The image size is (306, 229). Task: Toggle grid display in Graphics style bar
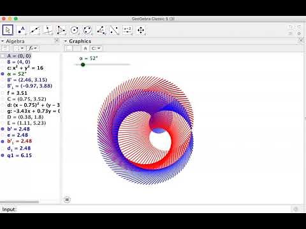(x=76, y=48)
